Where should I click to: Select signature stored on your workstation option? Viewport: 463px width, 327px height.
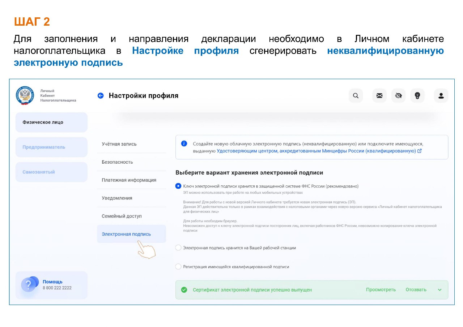click(x=178, y=248)
